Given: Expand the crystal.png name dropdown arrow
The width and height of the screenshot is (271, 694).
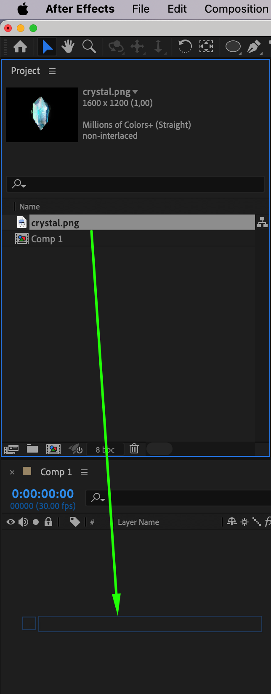Looking at the screenshot, I should pos(135,92).
